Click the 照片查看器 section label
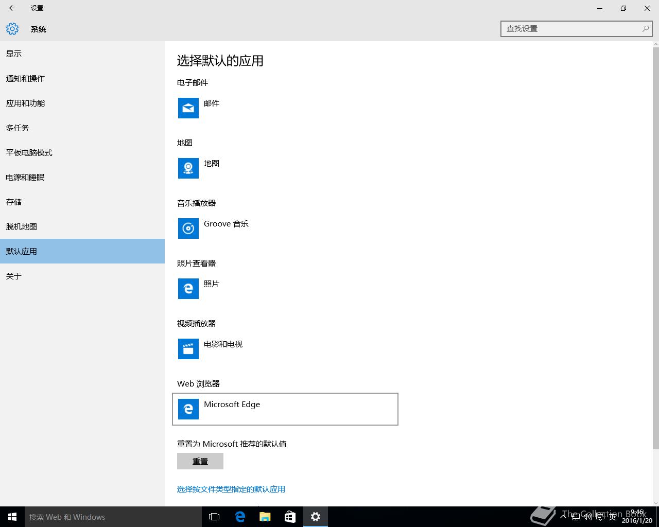 click(196, 263)
